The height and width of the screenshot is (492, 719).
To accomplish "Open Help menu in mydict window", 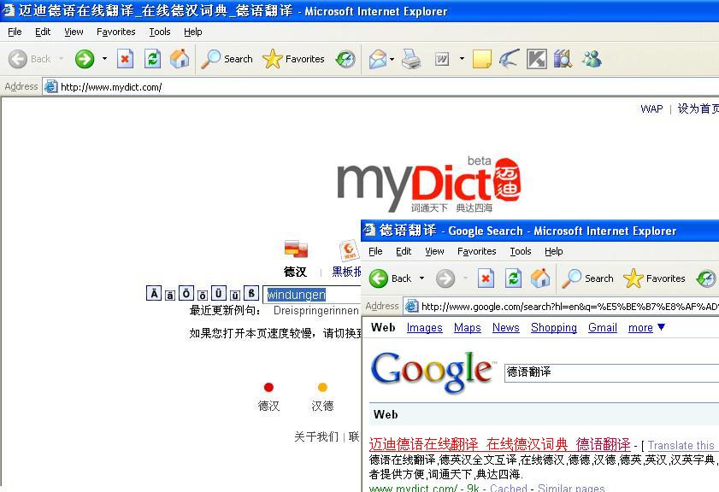I will tap(193, 32).
